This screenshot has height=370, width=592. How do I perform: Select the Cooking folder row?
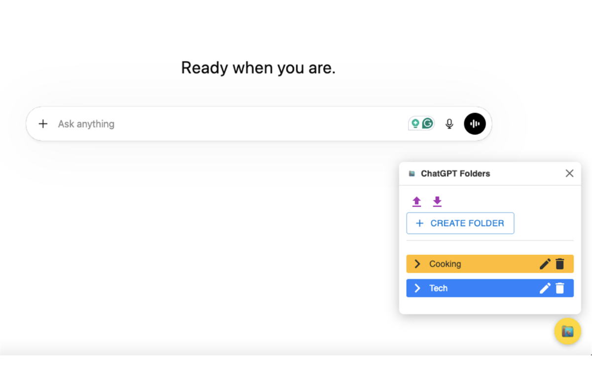[490, 264]
